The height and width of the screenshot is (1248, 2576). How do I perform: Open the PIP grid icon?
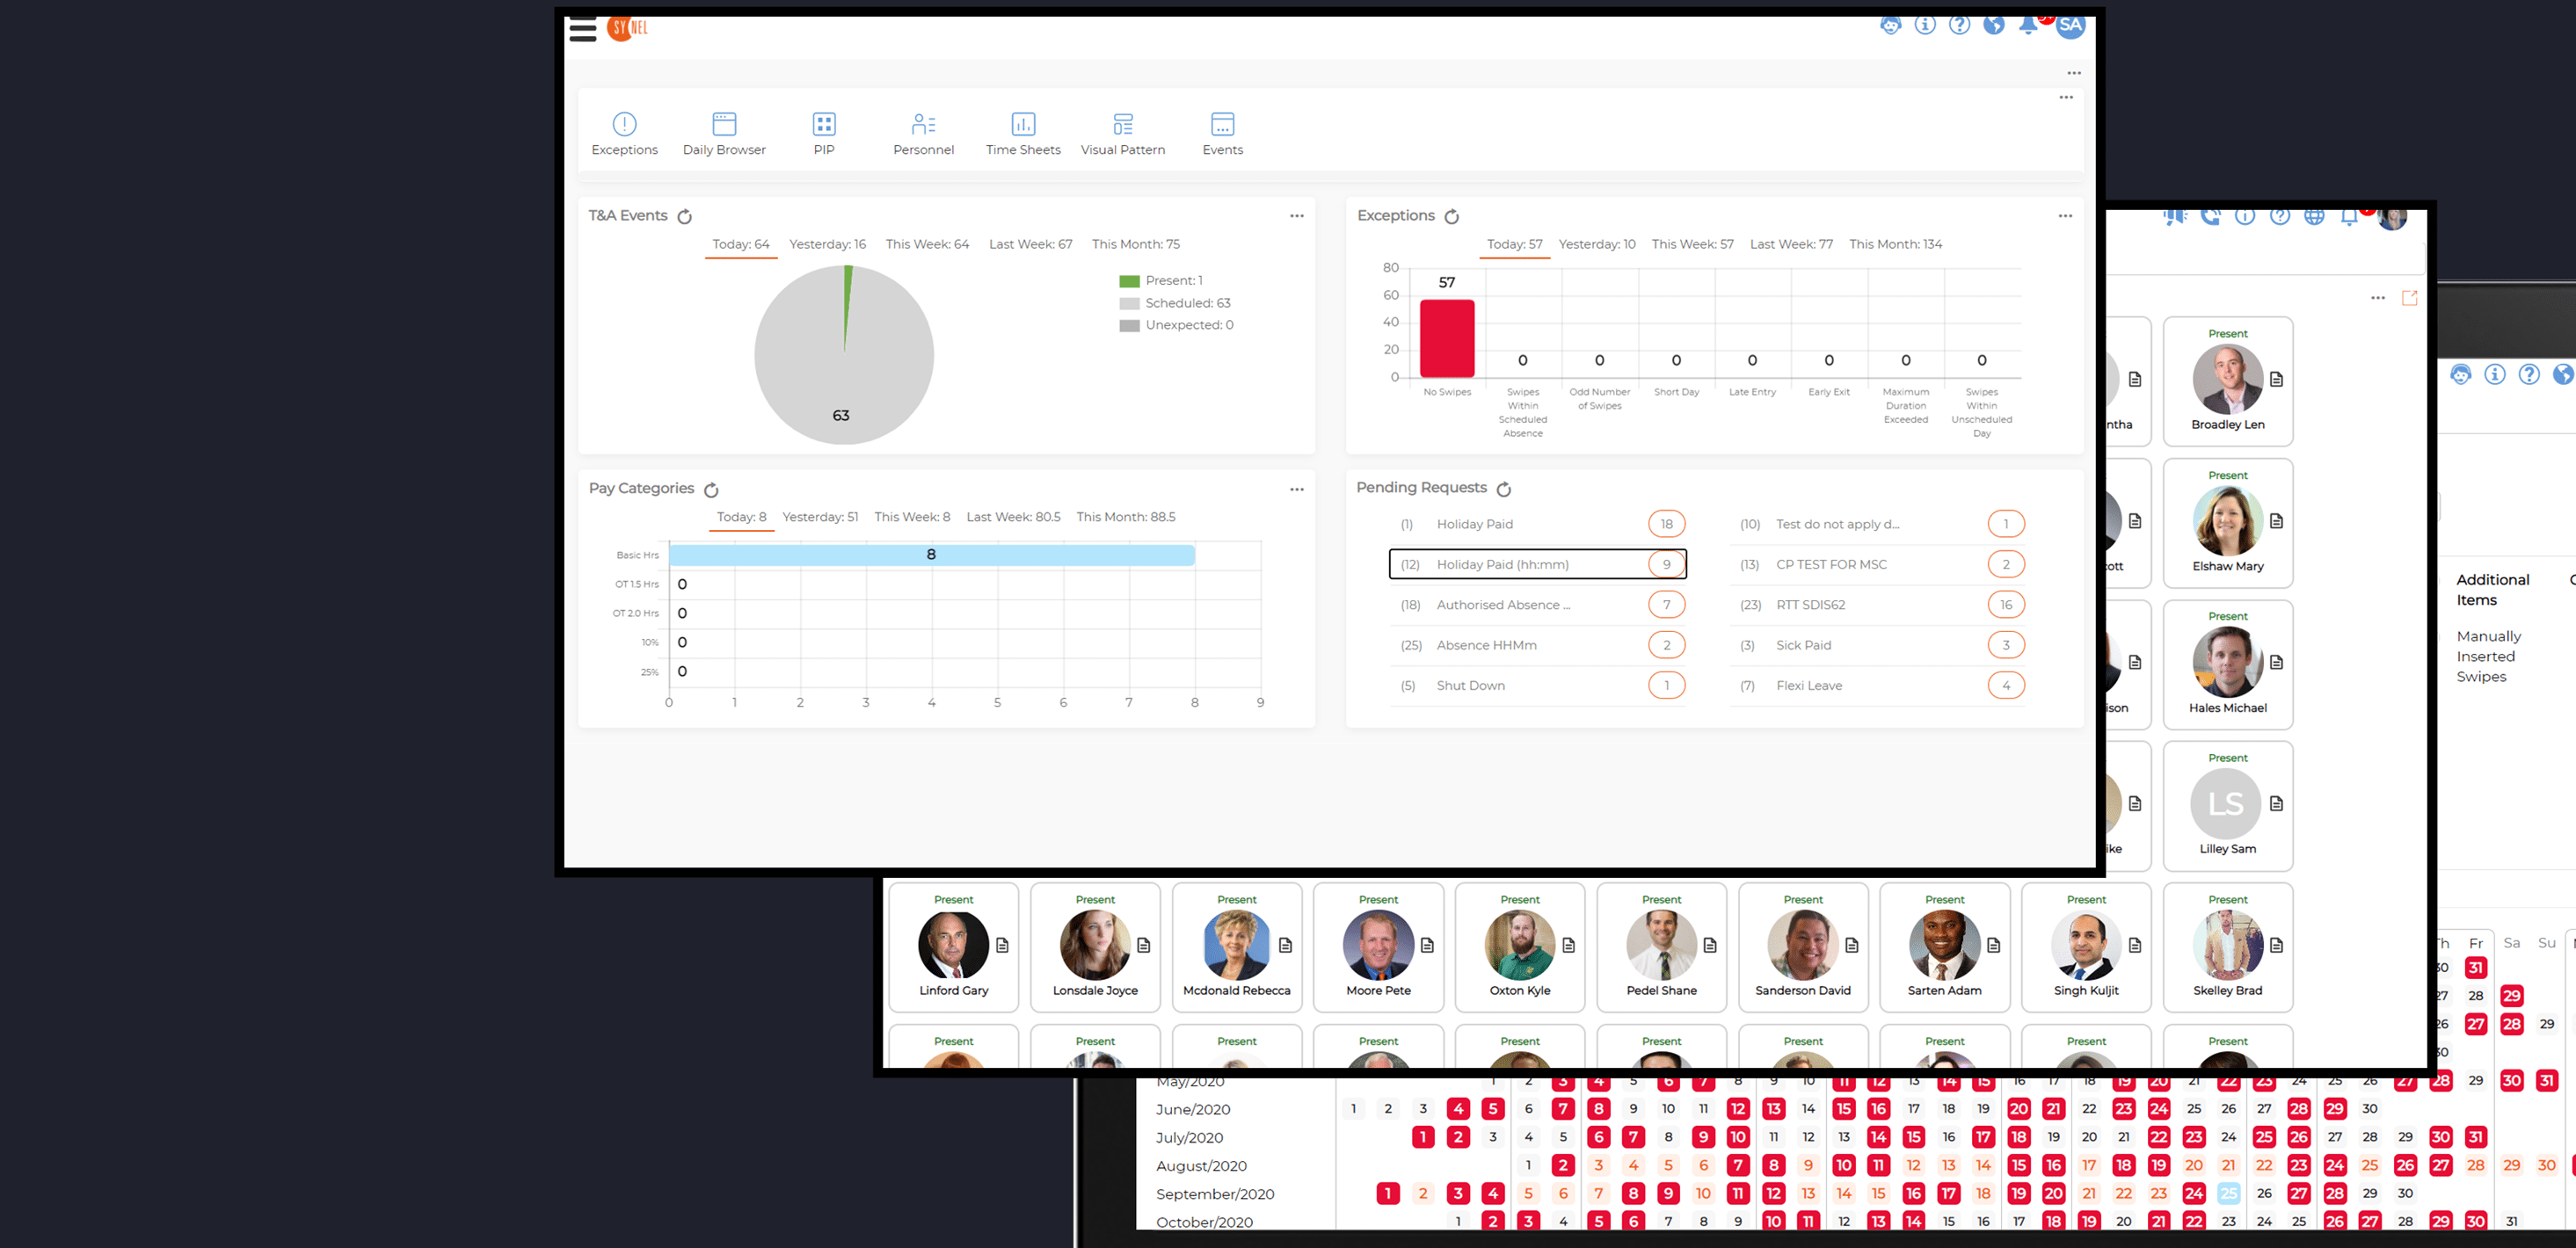pyautogui.click(x=823, y=124)
